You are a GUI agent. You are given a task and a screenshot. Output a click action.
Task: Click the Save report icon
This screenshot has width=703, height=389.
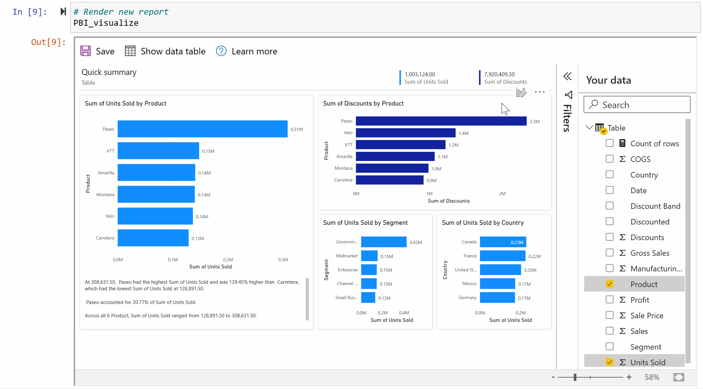[86, 51]
